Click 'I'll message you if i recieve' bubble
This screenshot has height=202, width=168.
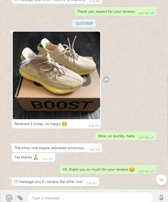(55, 182)
